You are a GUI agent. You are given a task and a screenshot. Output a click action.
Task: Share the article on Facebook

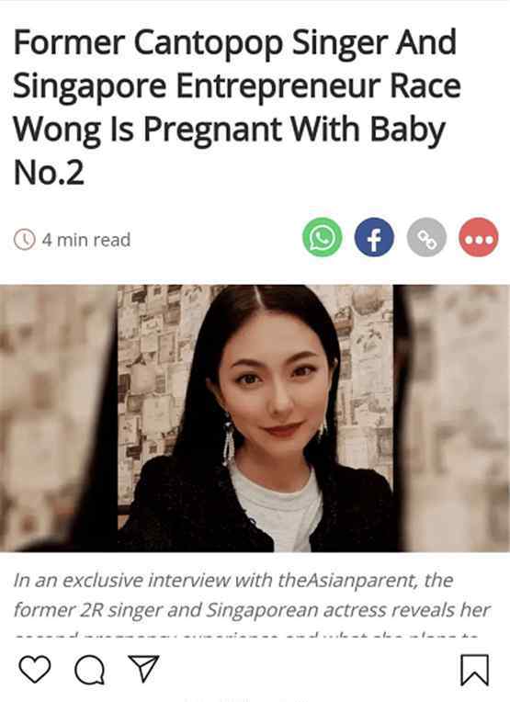374,237
